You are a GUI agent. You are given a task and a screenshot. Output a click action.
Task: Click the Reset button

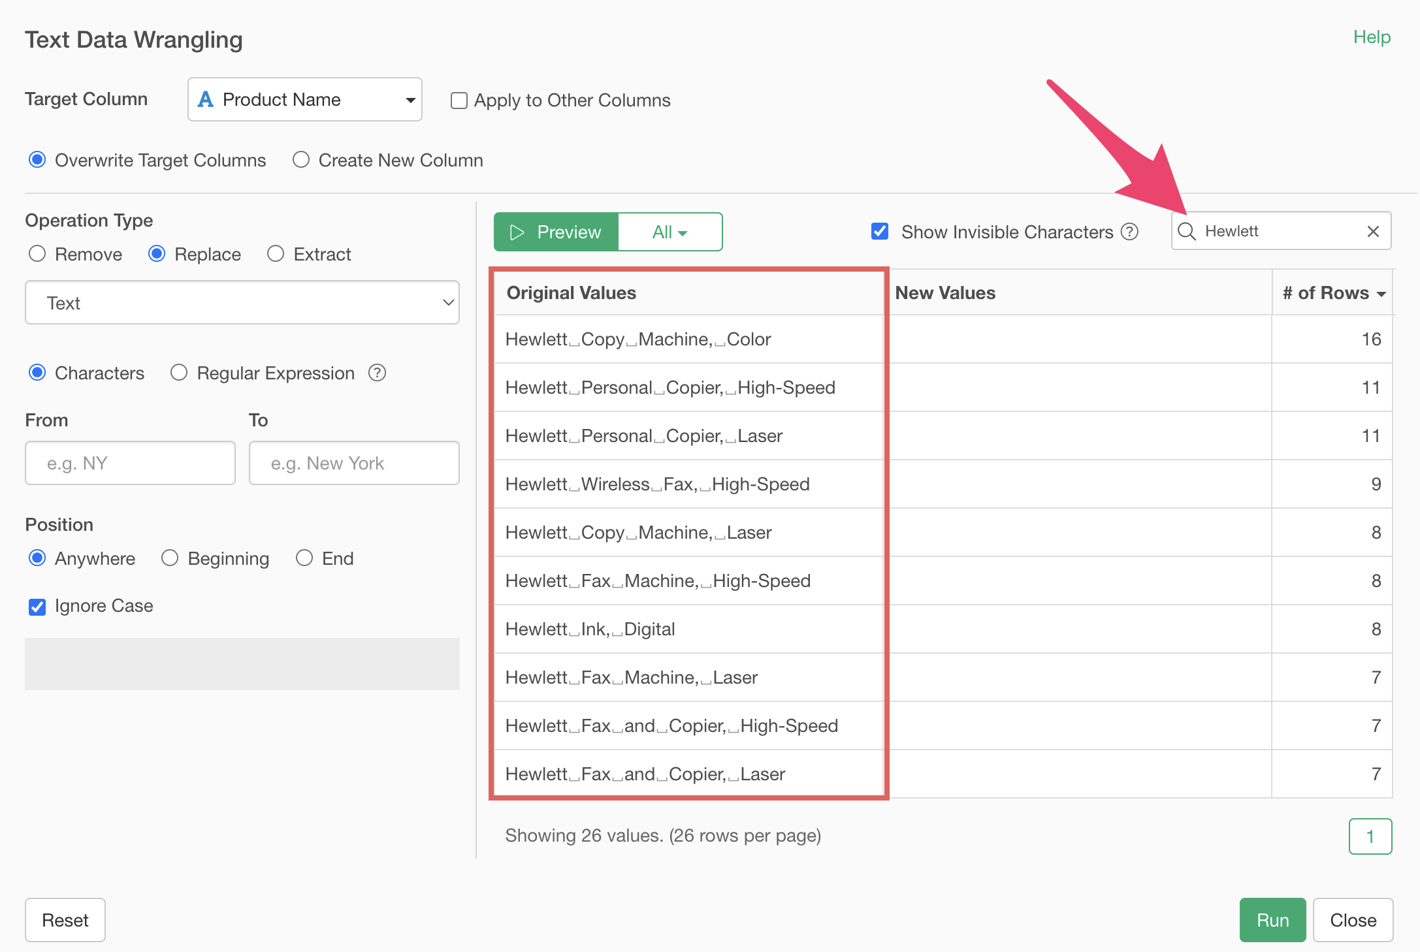point(65,920)
